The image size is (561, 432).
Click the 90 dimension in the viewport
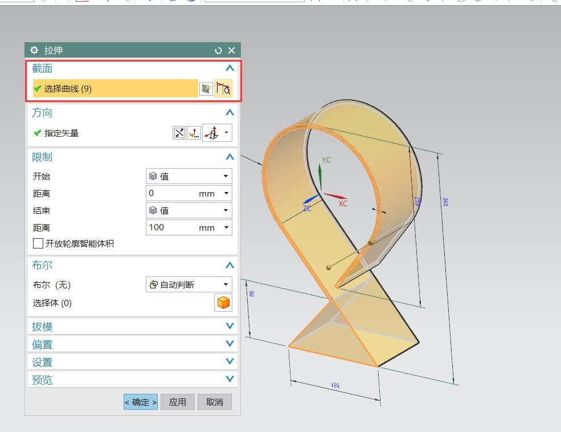tap(252, 294)
